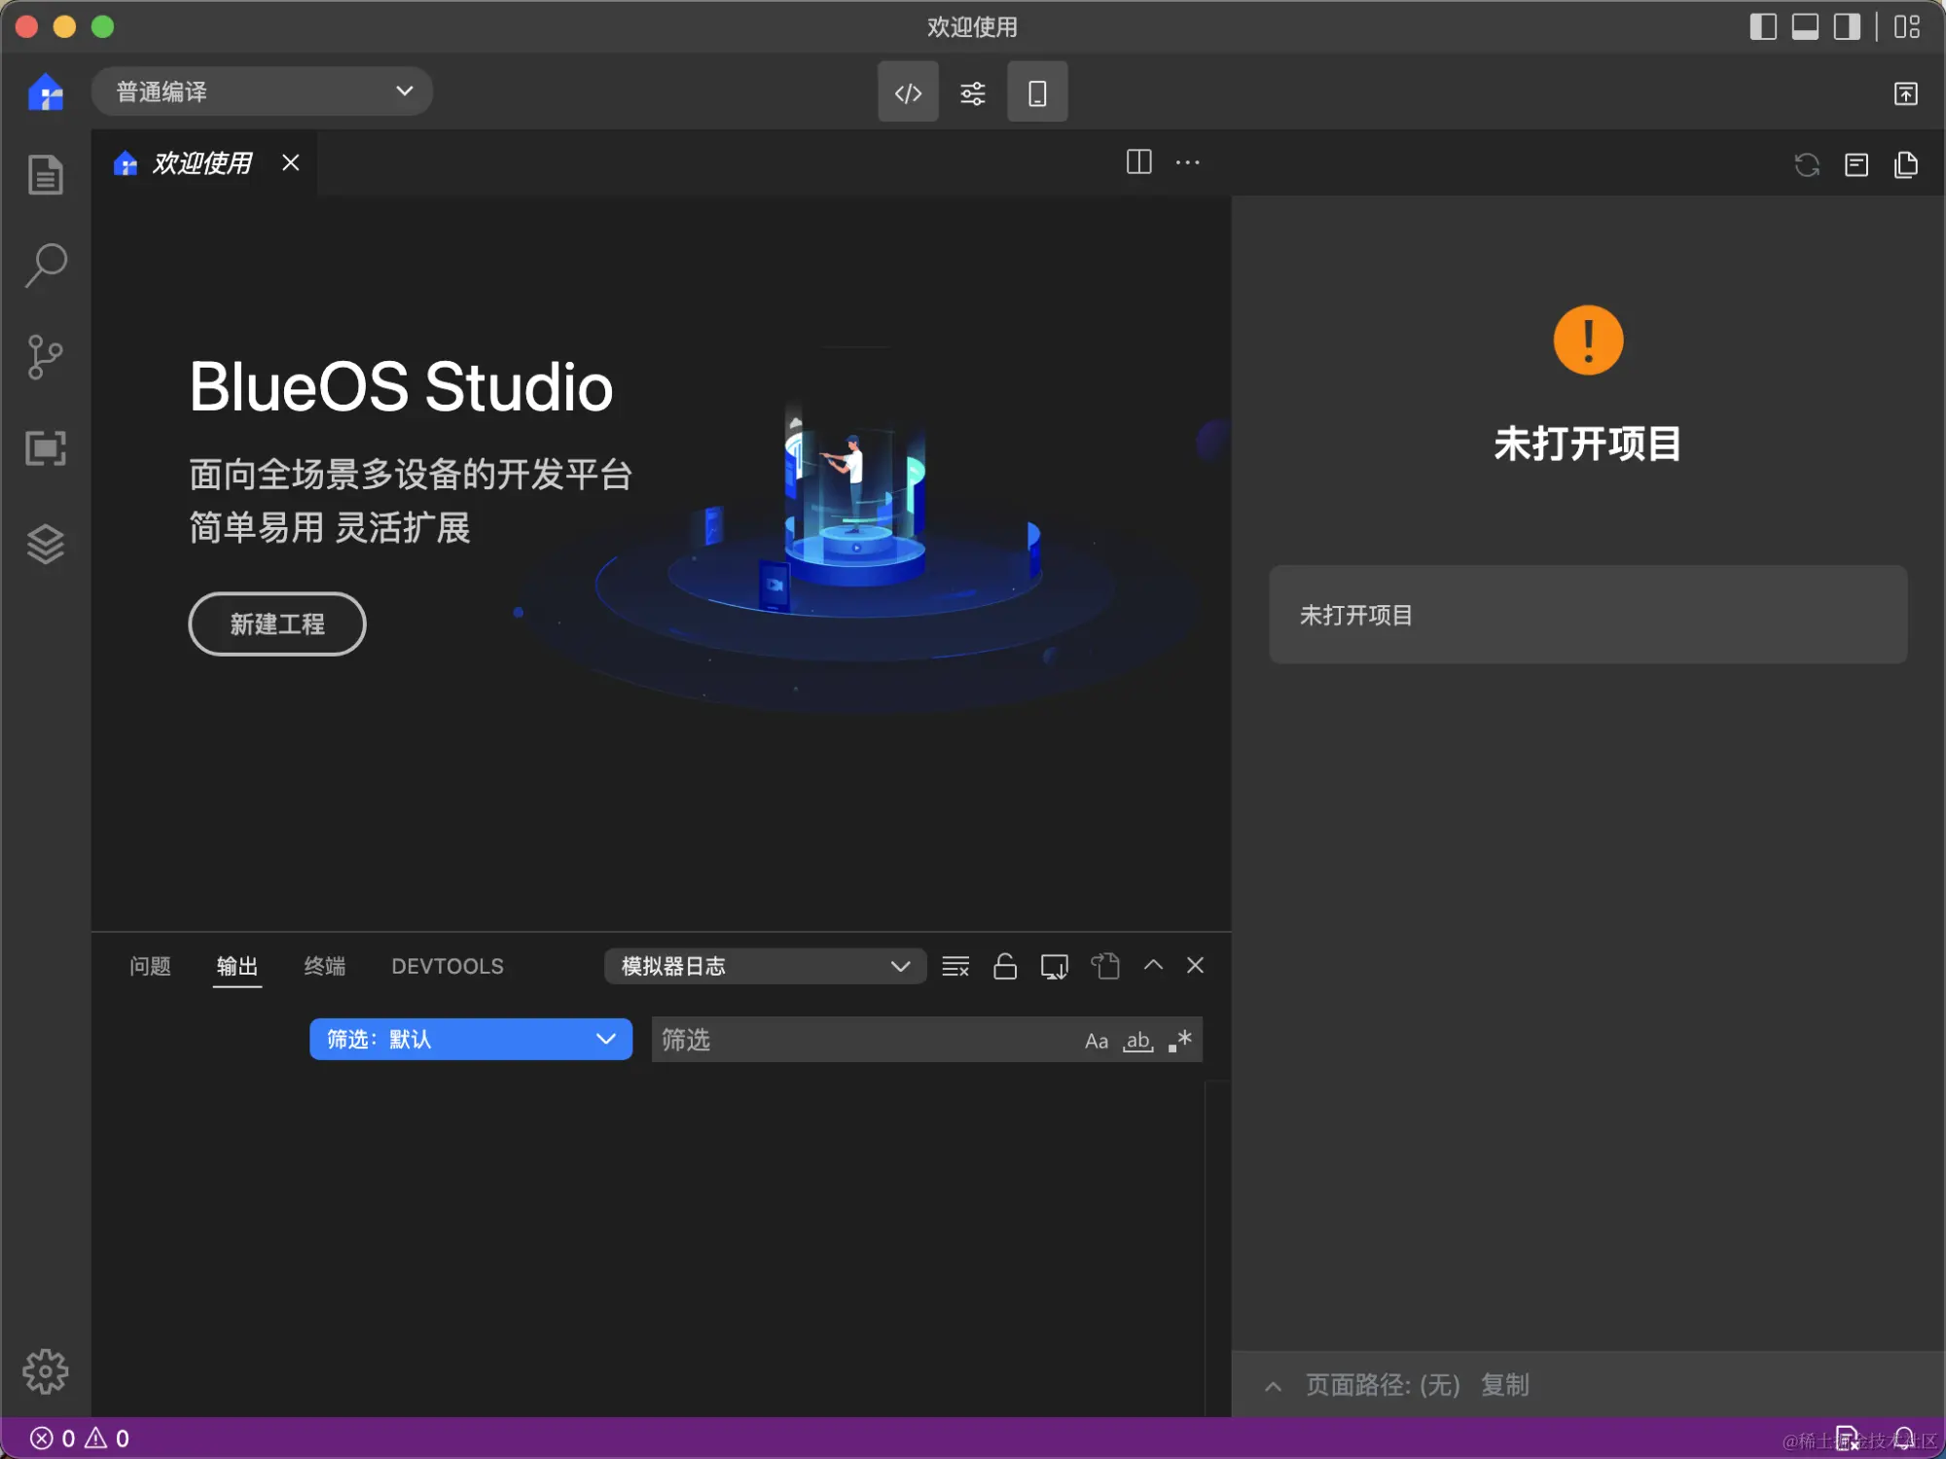Open the 普通编译 compile mode dropdown
The height and width of the screenshot is (1459, 1946).
(261, 90)
